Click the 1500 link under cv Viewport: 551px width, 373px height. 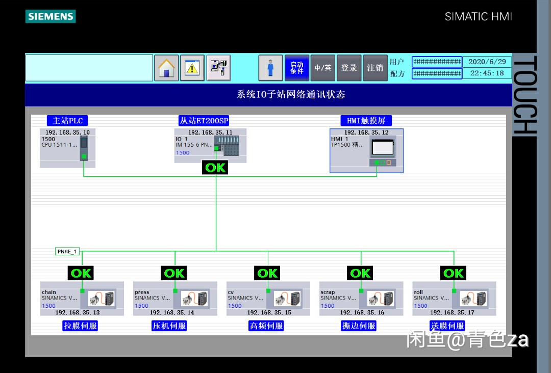[235, 306]
